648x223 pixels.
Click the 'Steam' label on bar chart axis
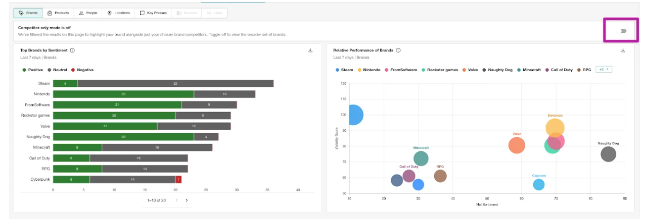44,83
